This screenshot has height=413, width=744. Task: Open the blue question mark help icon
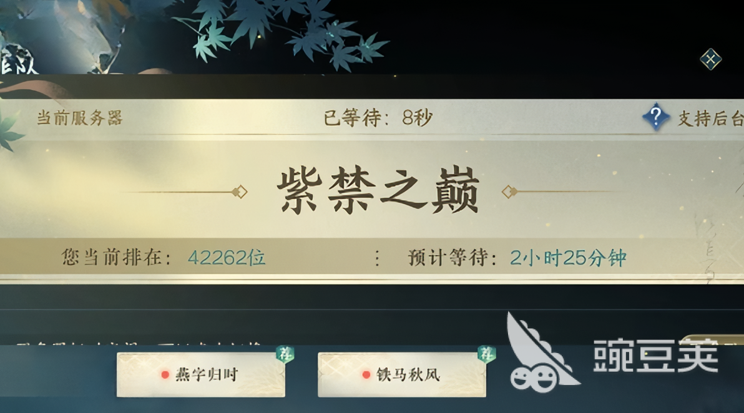coord(656,117)
